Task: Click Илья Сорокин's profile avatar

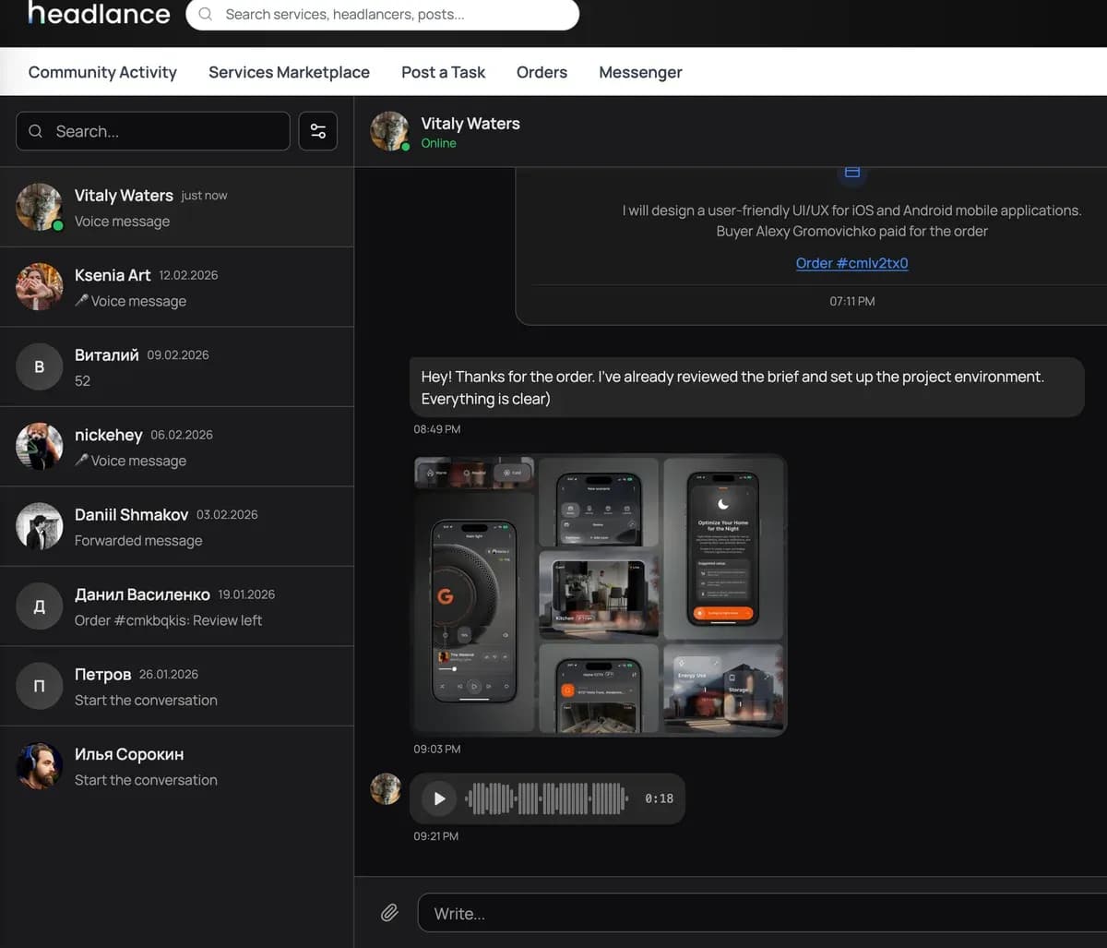Action: click(x=40, y=765)
